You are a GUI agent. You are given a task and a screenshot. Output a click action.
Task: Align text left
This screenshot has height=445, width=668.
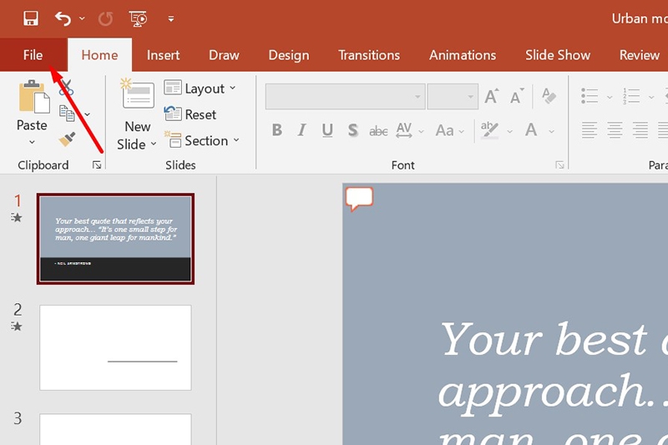pos(590,130)
